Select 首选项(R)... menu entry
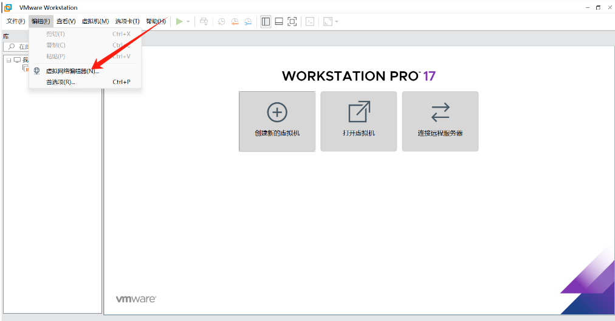Image resolution: width=615 pixels, height=321 pixels. (x=85, y=82)
